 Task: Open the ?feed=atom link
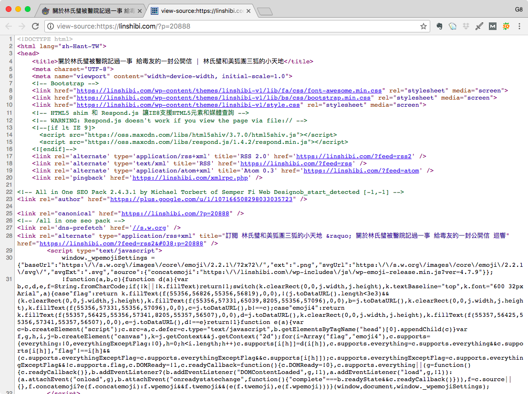tap(362, 171)
